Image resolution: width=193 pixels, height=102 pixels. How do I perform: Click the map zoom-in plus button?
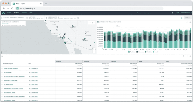pyautogui.click(x=93, y=49)
